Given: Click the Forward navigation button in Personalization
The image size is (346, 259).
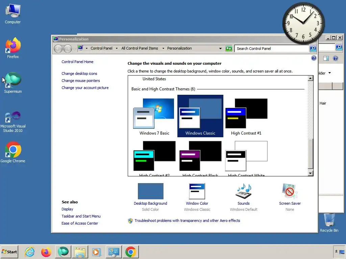Looking at the screenshot, I should click(x=68, y=49).
